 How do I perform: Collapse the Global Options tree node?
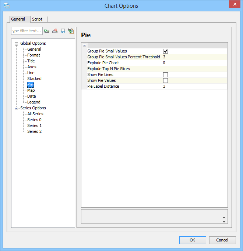click(x=16, y=44)
